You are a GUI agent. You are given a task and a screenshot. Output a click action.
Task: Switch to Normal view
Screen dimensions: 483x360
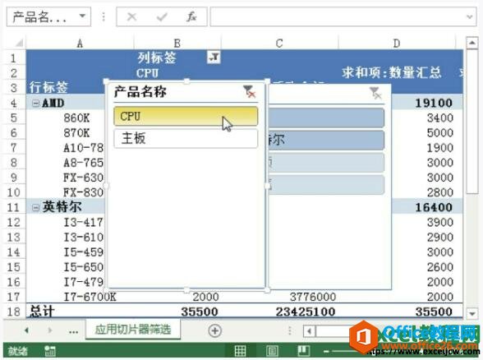pyautogui.click(x=240, y=351)
